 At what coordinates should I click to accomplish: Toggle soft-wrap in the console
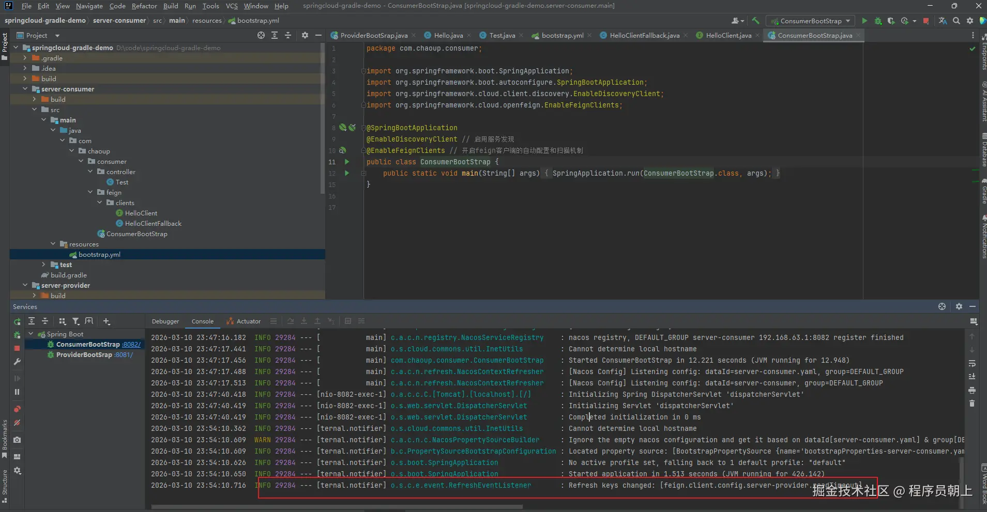[x=972, y=363]
